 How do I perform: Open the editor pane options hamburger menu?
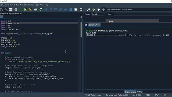pyautogui.click(x=81, y=17)
